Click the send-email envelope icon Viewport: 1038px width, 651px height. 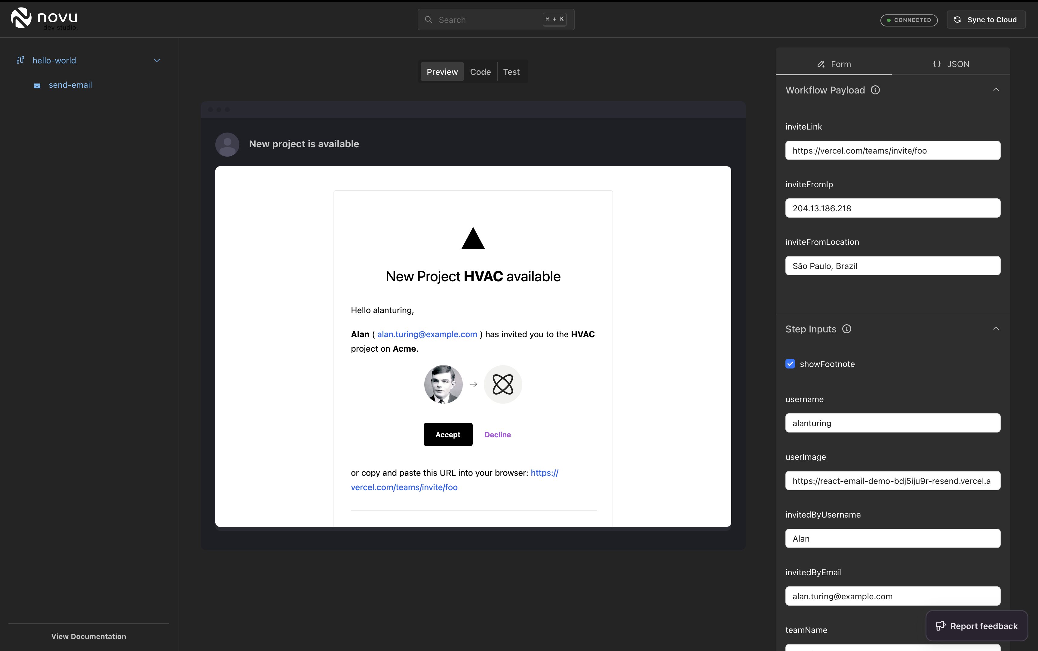(x=37, y=86)
